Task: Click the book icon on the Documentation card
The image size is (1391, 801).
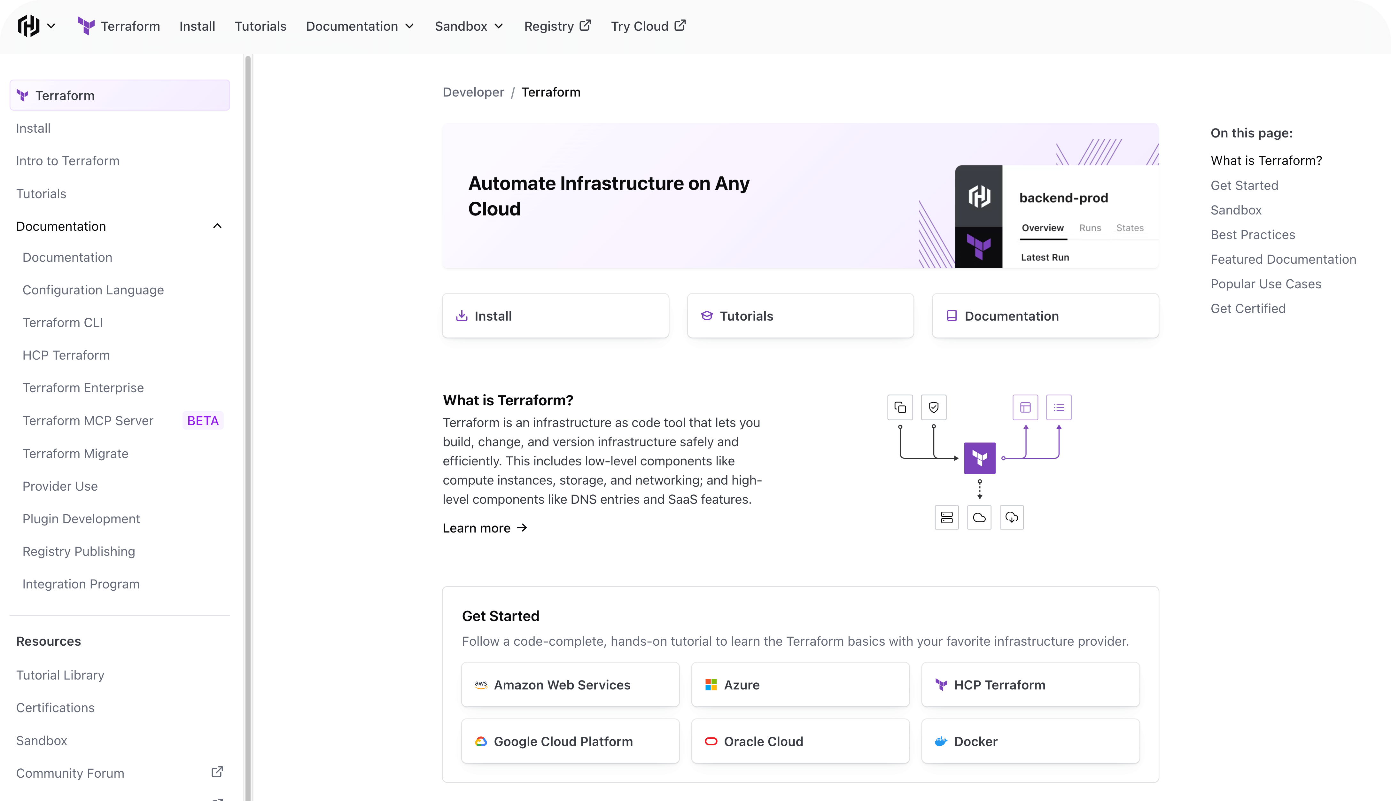Action: click(952, 315)
